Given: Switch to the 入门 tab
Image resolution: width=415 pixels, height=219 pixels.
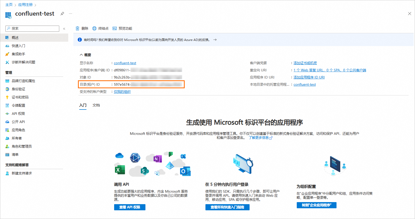Looking at the screenshot, I should [x=83, y=105].
